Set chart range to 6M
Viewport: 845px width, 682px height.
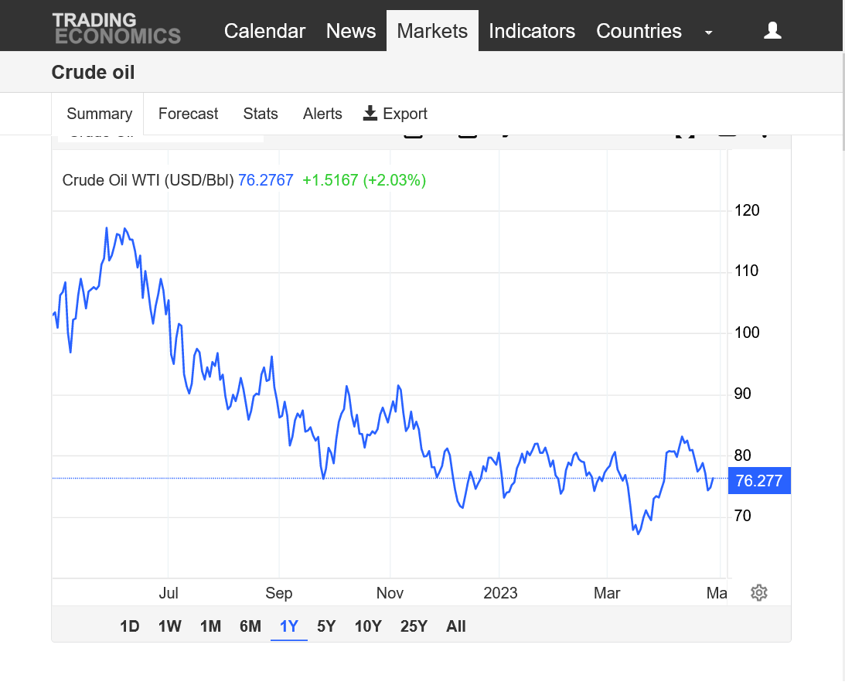pos(250,626)
